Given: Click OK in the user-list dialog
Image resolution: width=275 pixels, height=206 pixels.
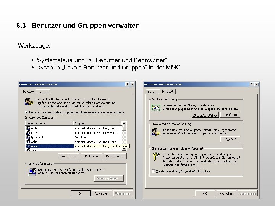Looking at the screenshot, I should pos(81,193).
